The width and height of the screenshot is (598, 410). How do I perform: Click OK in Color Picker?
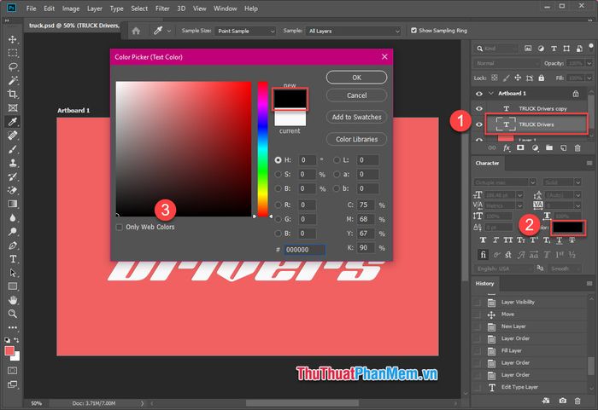[x=356, y=77]
